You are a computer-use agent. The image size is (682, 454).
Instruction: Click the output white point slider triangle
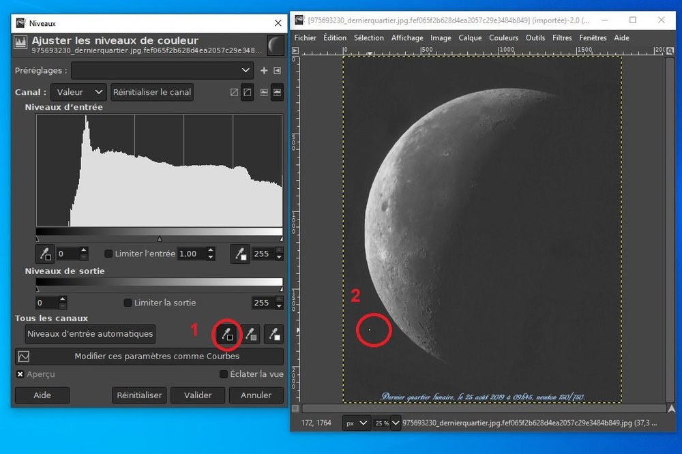281,289
